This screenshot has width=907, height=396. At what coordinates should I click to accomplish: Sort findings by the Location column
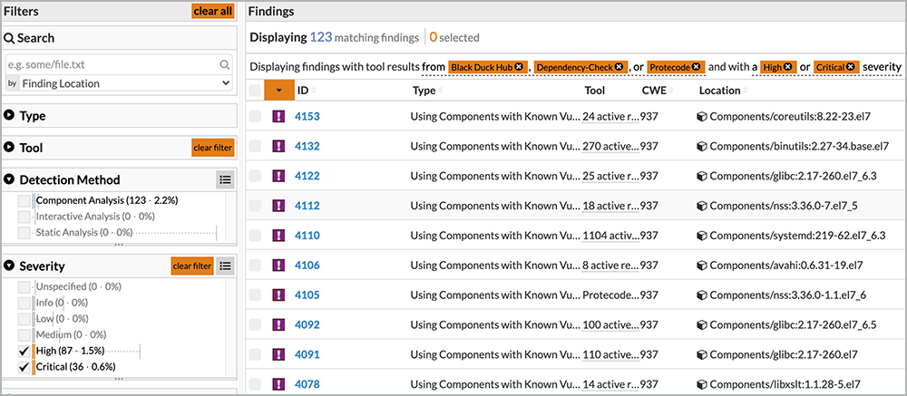tap(718, 91)
